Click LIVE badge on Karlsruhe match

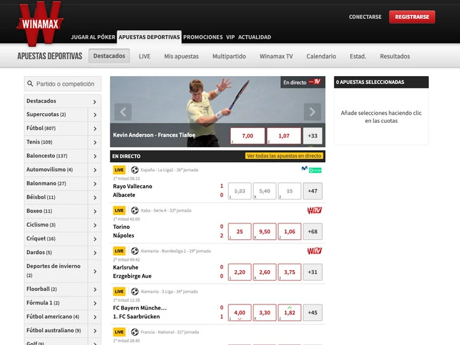tap(119, 250)
